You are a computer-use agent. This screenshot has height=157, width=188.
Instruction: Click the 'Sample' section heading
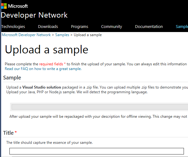(12, 78)
